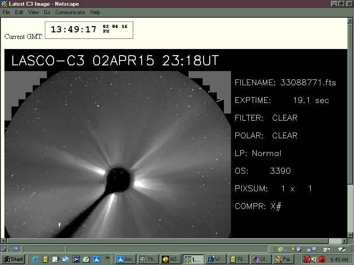This screenshot has height=265, width=354.
Task: Click the GMT clock display 13:49:17
Action: pyautogui.click(x=89, y=30)
